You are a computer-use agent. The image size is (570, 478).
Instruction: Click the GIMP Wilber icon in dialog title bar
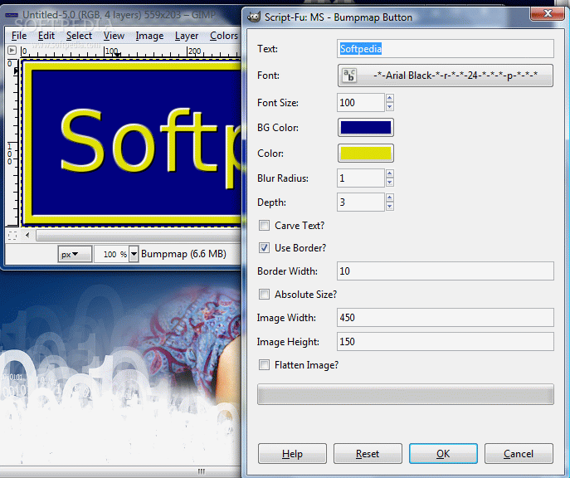pyautogui.click(x=254, y=17)
